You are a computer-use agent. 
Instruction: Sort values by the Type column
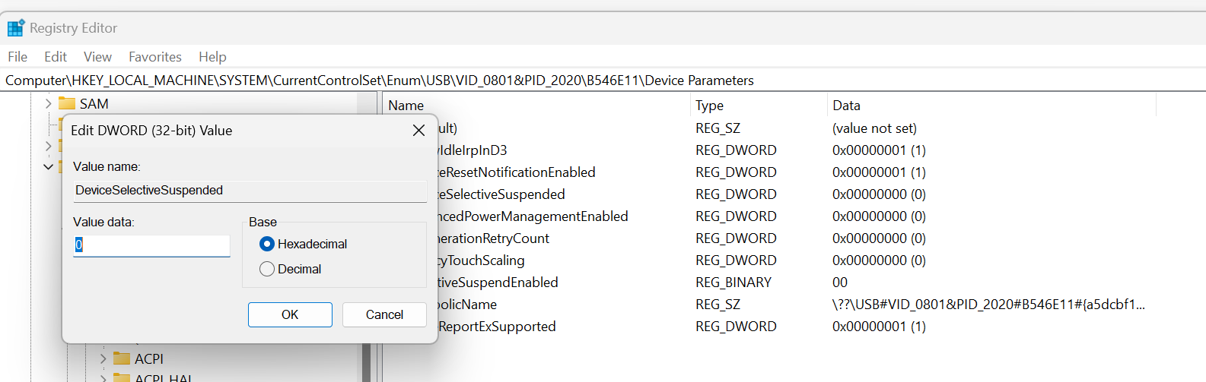click(x=709, y=106)
